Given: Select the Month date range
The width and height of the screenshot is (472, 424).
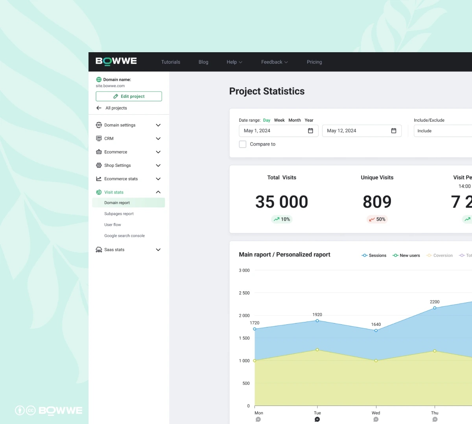Looking at the screenshot, I should point(295,120).
